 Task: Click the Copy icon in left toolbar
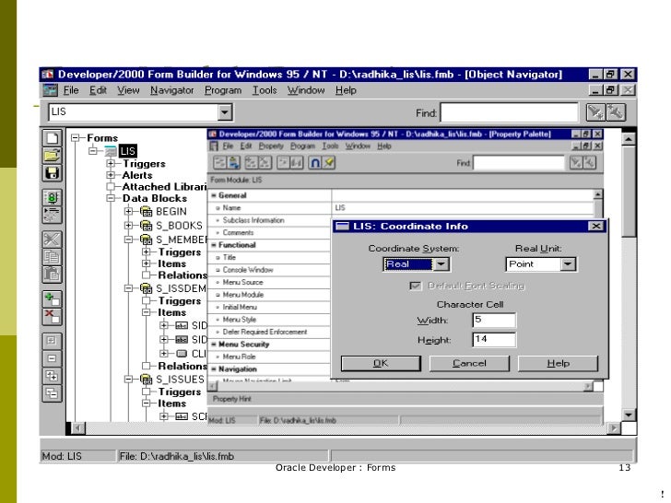(x=52, y=257)
